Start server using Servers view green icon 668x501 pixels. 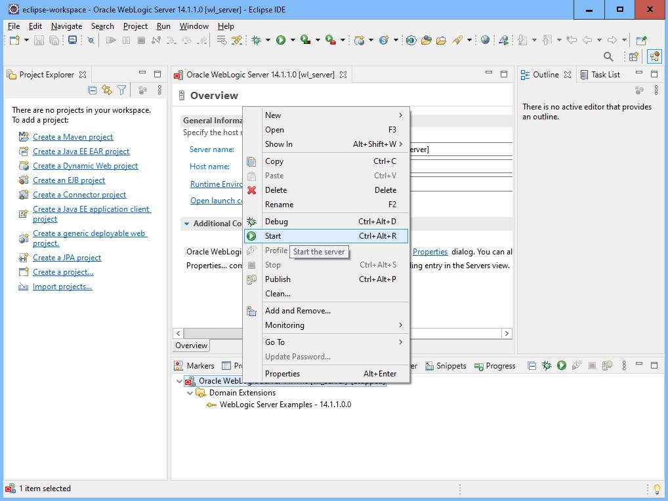tap(562, 365)
